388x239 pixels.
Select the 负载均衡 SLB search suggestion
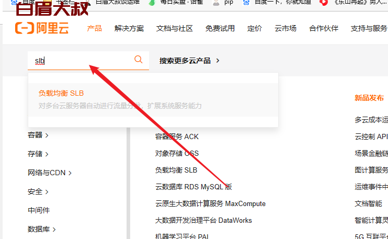pos(153,100)
